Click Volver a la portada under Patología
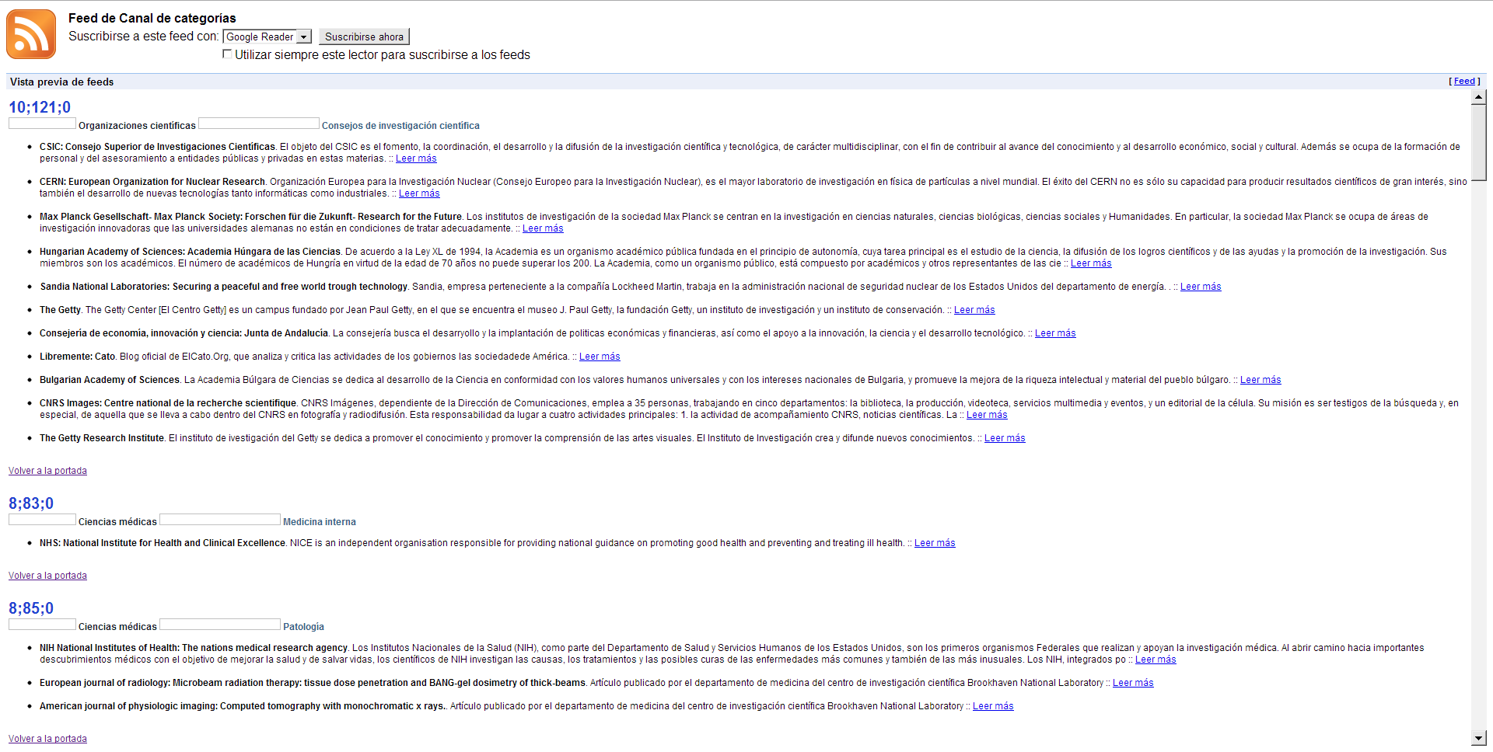This screenshot has width=1493, height=752. (x=47, y=739)
